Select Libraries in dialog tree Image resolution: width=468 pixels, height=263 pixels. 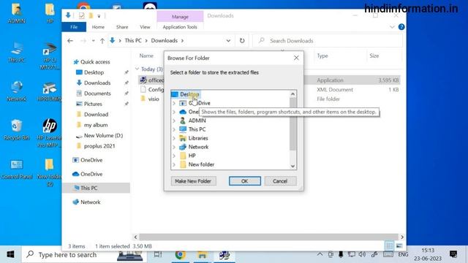point(198,138)
